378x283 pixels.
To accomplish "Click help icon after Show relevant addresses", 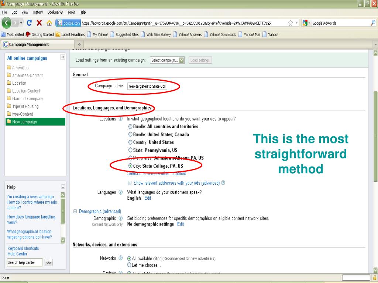I will pos(223,183).
